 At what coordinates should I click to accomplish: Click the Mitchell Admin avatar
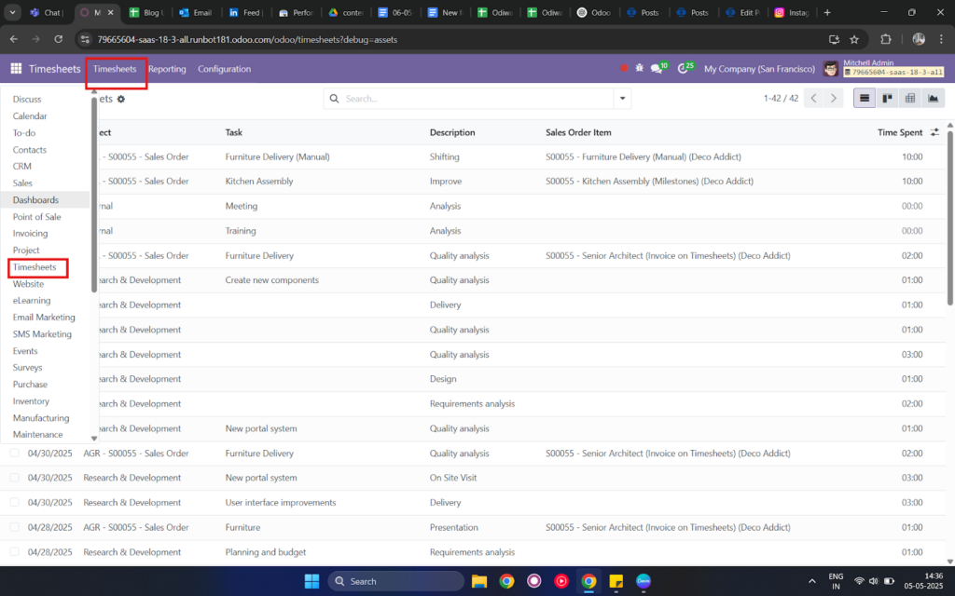pos(830,69)
